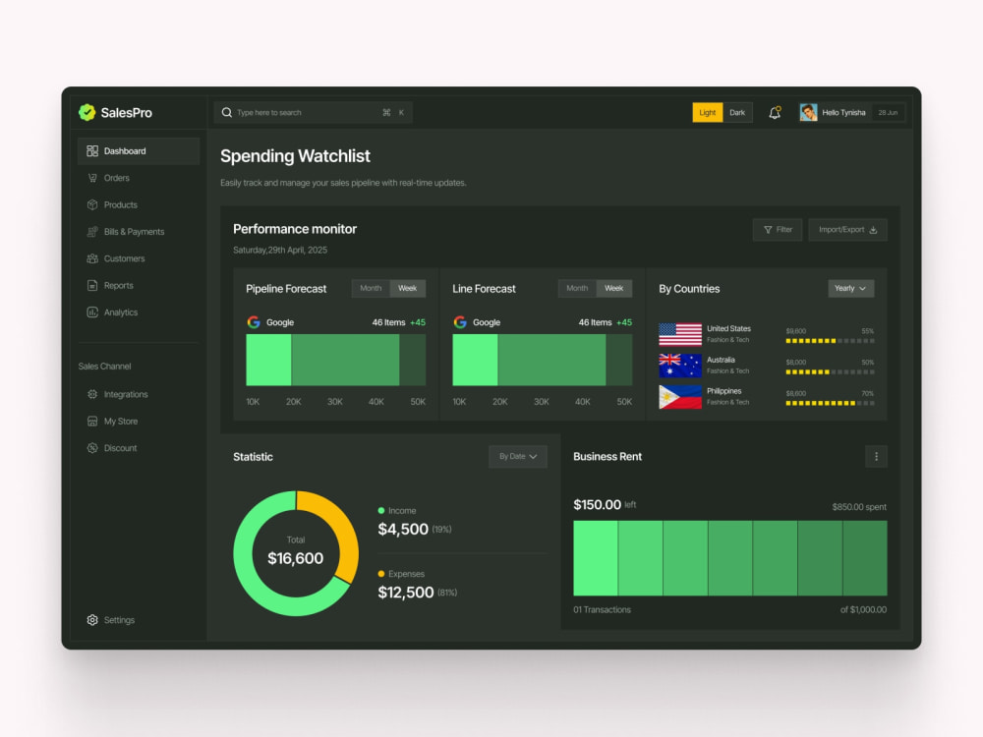
Task: Click the 'Hello Tynisha' profile name
Action: point(843,113)
